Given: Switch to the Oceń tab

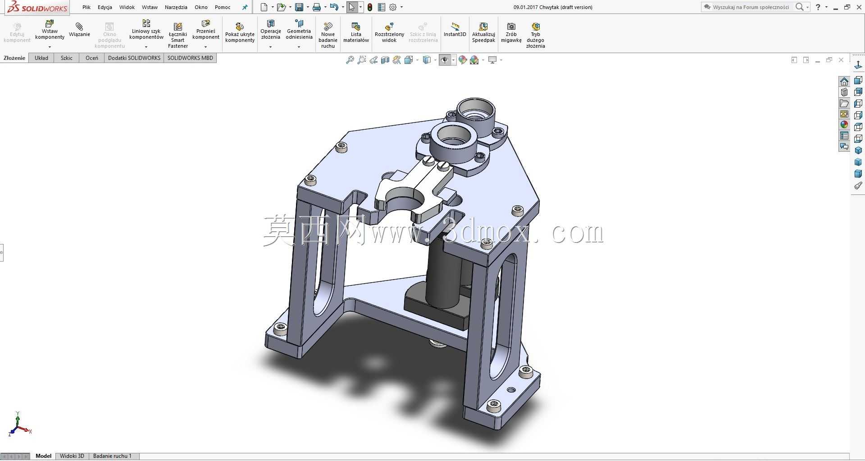Looking at the screenshot, I should (92, 58).
